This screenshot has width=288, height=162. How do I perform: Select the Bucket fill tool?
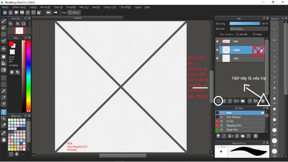tap(3, 63)
